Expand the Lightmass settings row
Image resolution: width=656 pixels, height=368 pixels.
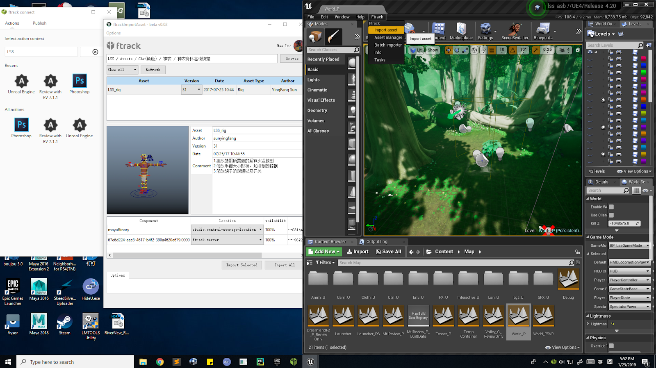[588, 324]
